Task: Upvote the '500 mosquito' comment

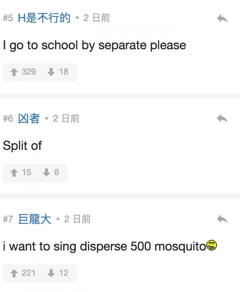Action: tap(15, 273)
